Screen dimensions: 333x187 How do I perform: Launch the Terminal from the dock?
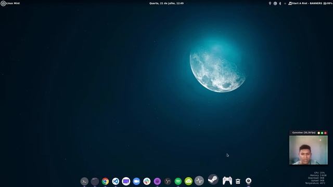[84, 181]
